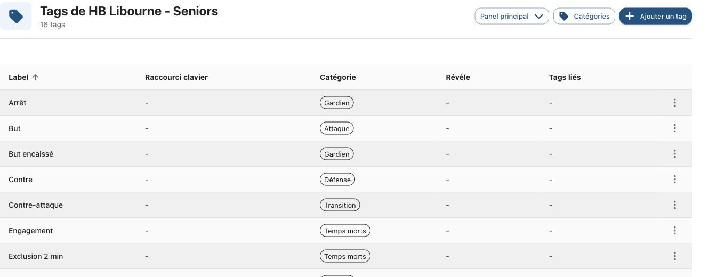Sort by Label column header

coord(24,77)
